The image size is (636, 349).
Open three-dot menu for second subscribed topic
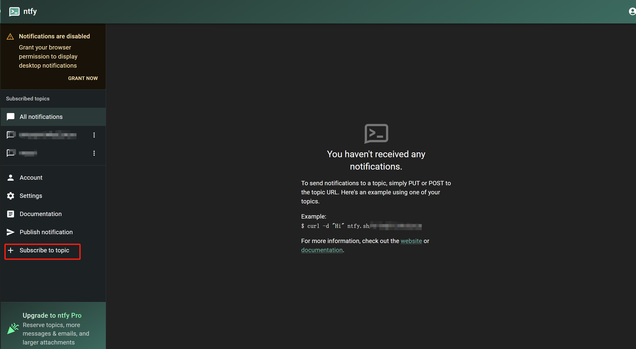(94, 153)
